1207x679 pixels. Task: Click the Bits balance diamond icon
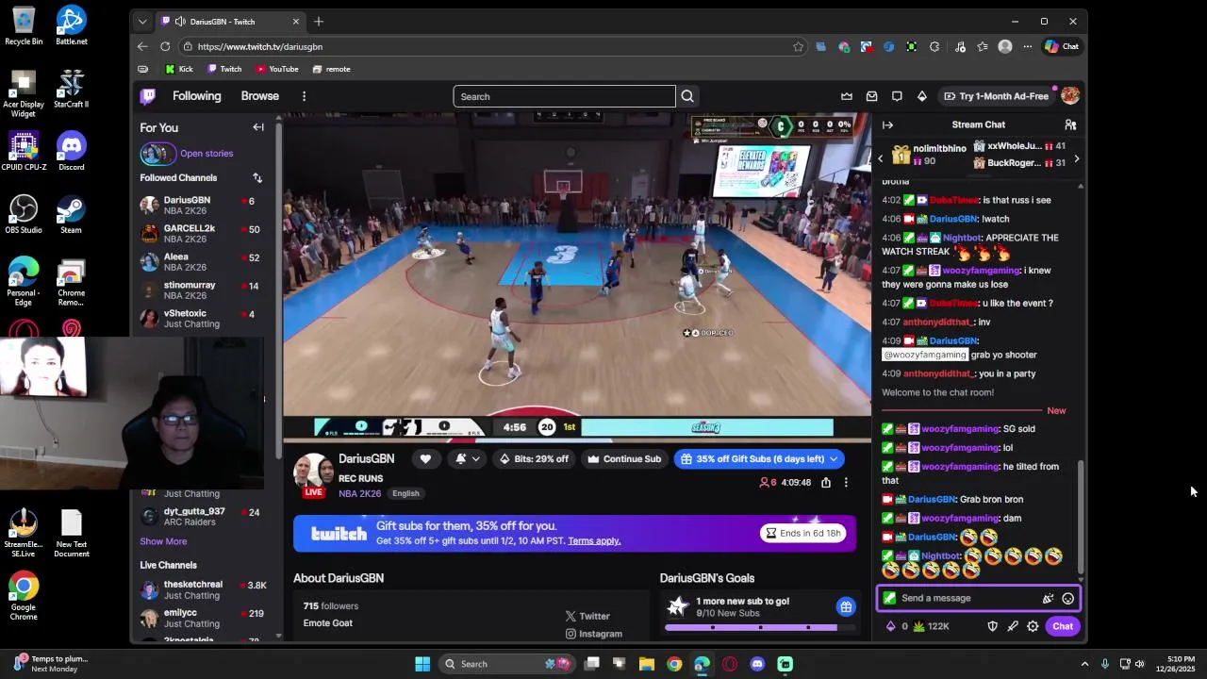891,626
